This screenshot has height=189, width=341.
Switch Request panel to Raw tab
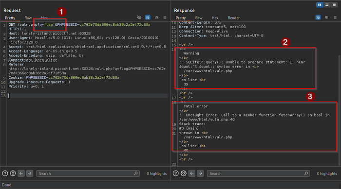point(28,18)
